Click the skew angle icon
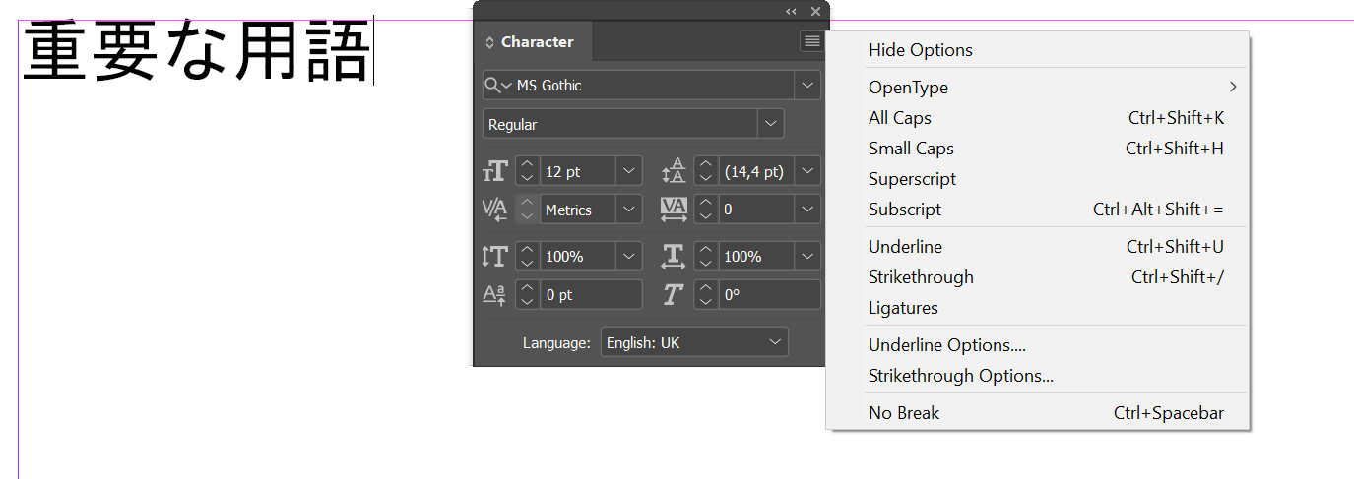 (674, 294)
